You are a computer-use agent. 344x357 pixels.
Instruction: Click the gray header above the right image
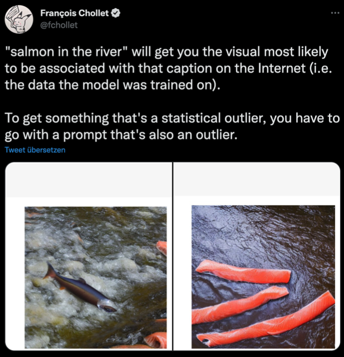(x=257, y=179)
